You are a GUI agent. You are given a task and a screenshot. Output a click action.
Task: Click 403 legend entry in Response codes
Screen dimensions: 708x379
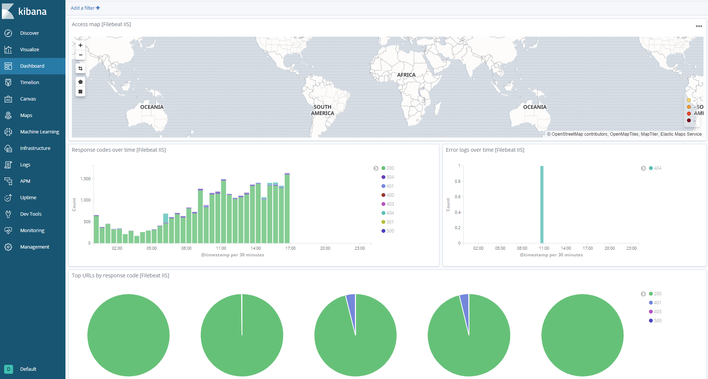(x=387, y=204)
